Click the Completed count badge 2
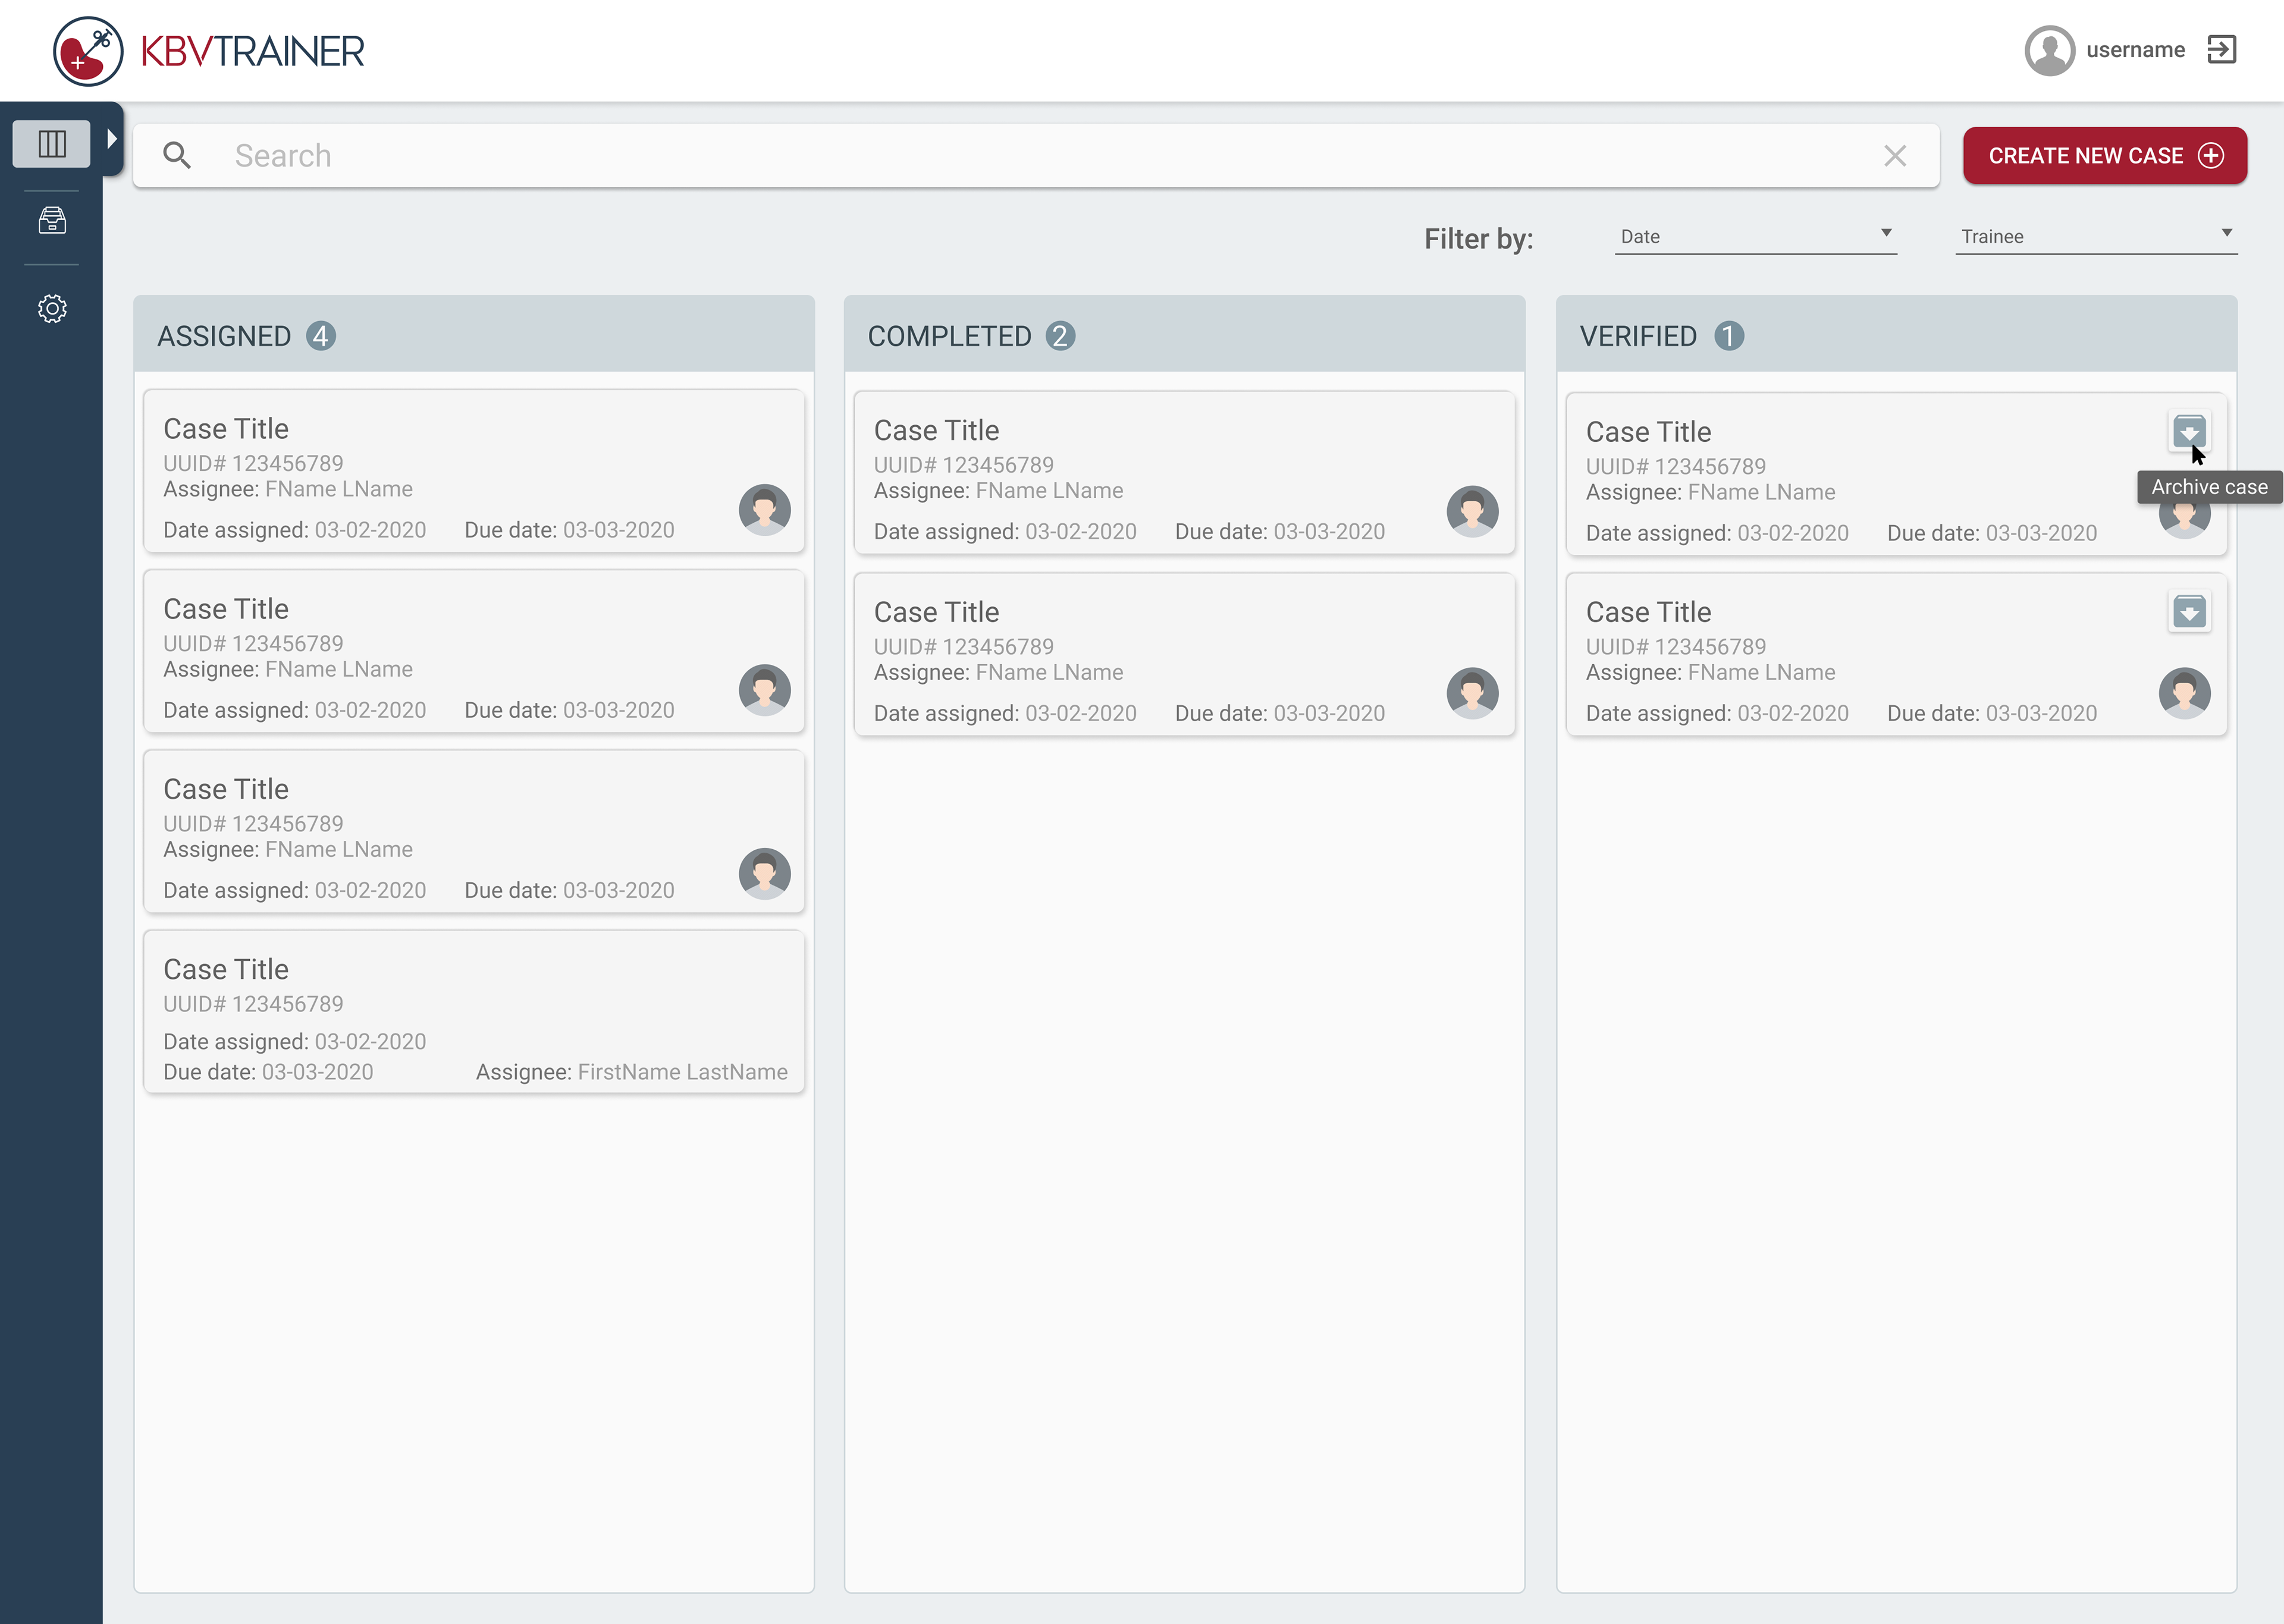The height and width of the screenshot is (1624, 2284). (x=1060, y=336)
